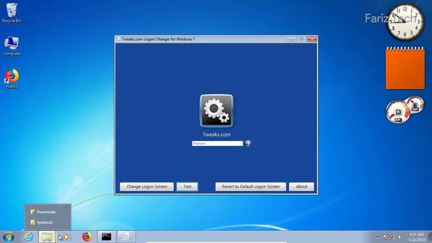Open the Recycle Bin desktop icon
The height and width of the screenshot is (243, 432).
11,13
